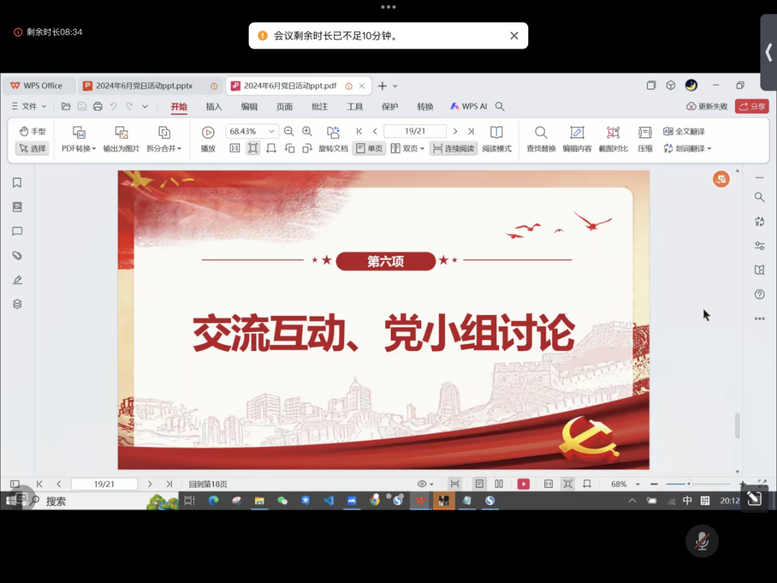Click the 播放 slideshow play icon
The image size is (777, 583).
pyautogui.click(x=208, y=133)
